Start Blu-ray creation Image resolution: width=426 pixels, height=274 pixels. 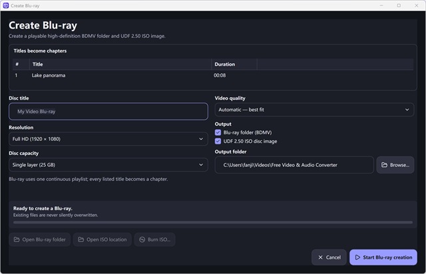coord(383,257)
